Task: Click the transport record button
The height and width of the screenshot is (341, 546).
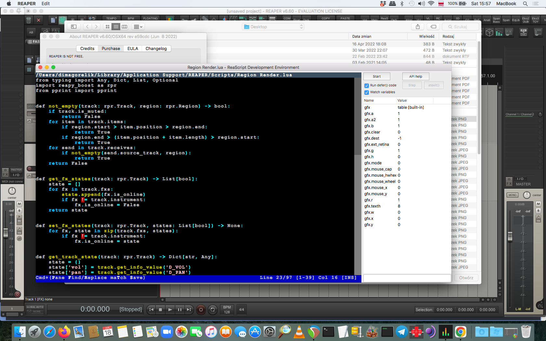Action: coord(201,310)
